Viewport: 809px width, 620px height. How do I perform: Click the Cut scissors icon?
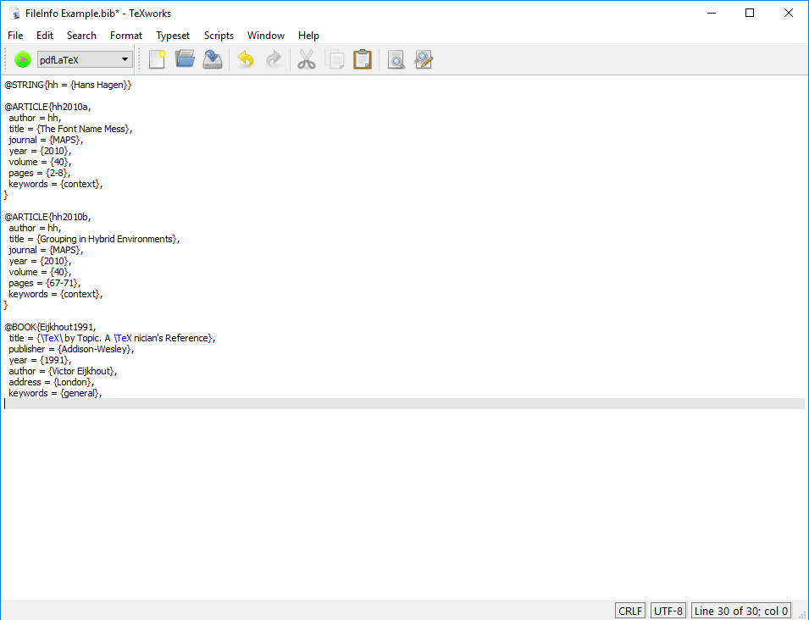307,60
